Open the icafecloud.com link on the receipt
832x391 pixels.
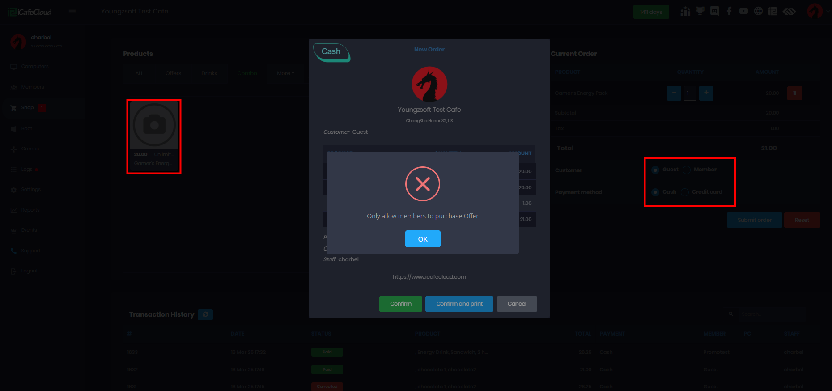[429, 277]
